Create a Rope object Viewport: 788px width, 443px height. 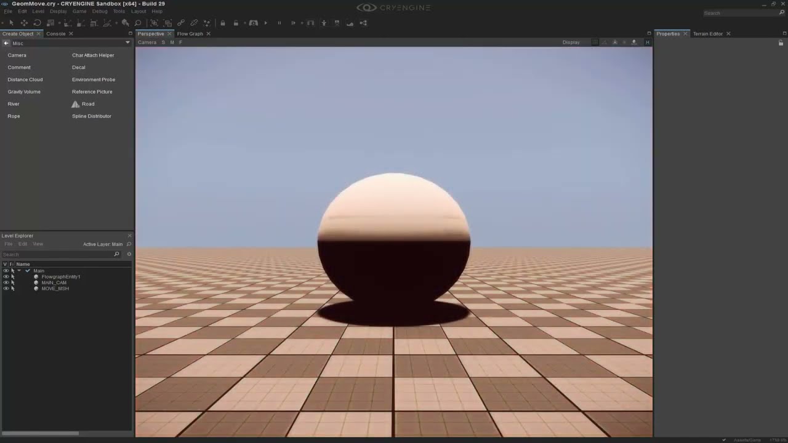14,116
